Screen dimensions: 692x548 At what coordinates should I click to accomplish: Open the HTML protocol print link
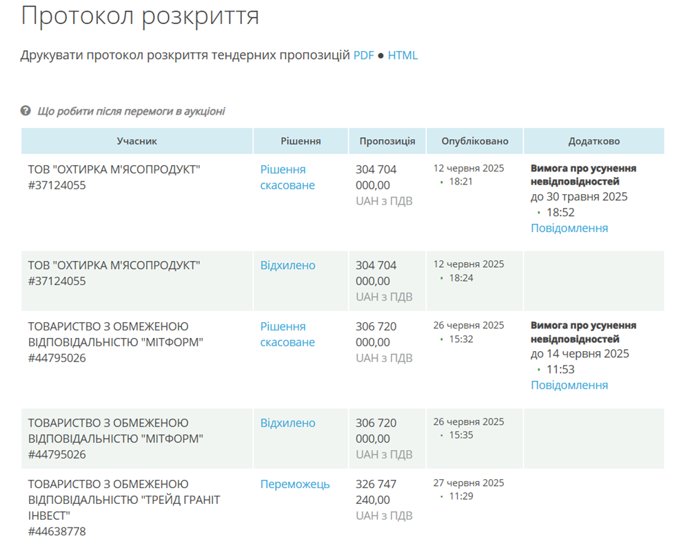pyautogui.click(x=403, y=56)
